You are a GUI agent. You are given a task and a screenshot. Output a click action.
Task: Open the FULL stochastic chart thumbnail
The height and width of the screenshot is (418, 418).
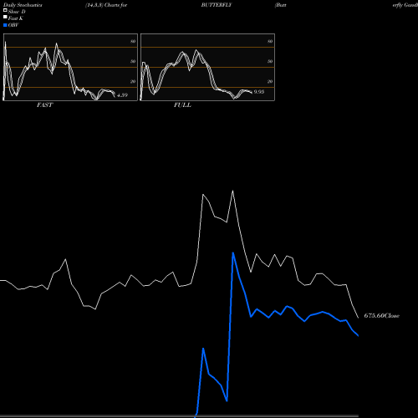tap(207, 67)
